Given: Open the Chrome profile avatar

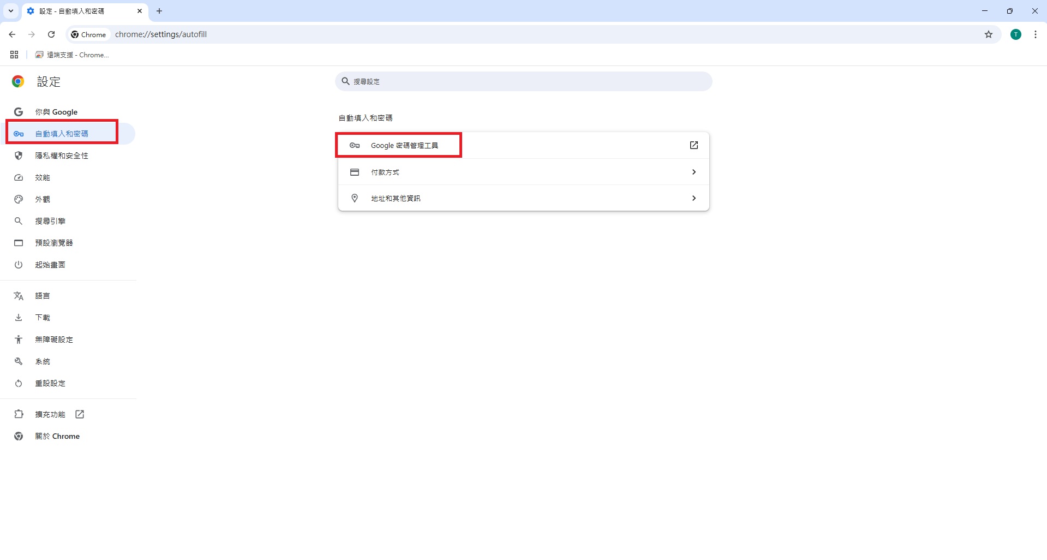Looking at the screenshot, I should coord(1015,34).
